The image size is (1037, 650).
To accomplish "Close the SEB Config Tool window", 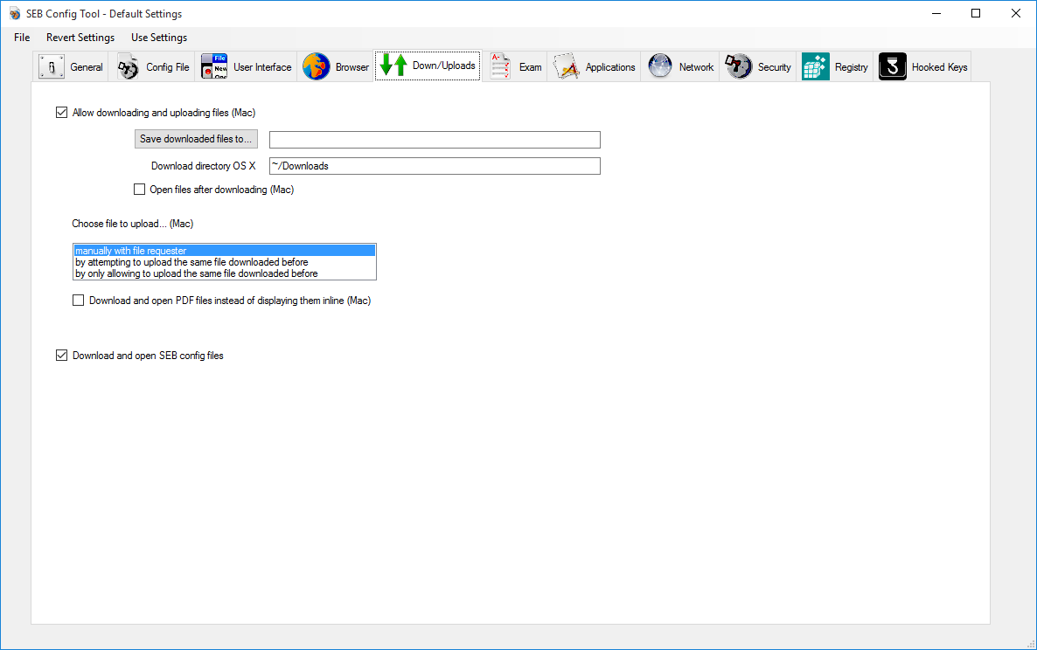I will (x=1016, y=13).
